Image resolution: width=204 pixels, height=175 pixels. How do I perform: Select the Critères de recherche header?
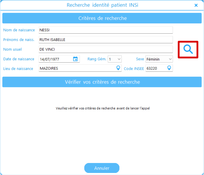102,18
